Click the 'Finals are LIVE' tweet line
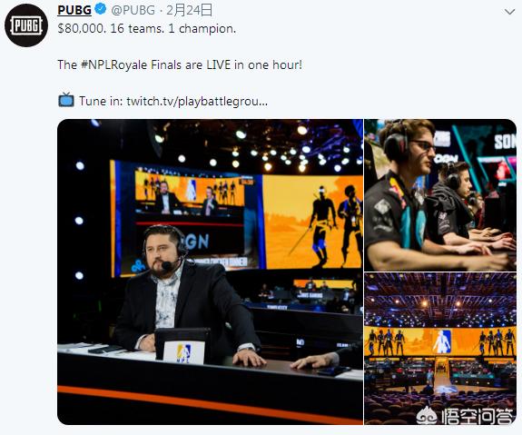522x435 pixels. (x=180, y=64)
